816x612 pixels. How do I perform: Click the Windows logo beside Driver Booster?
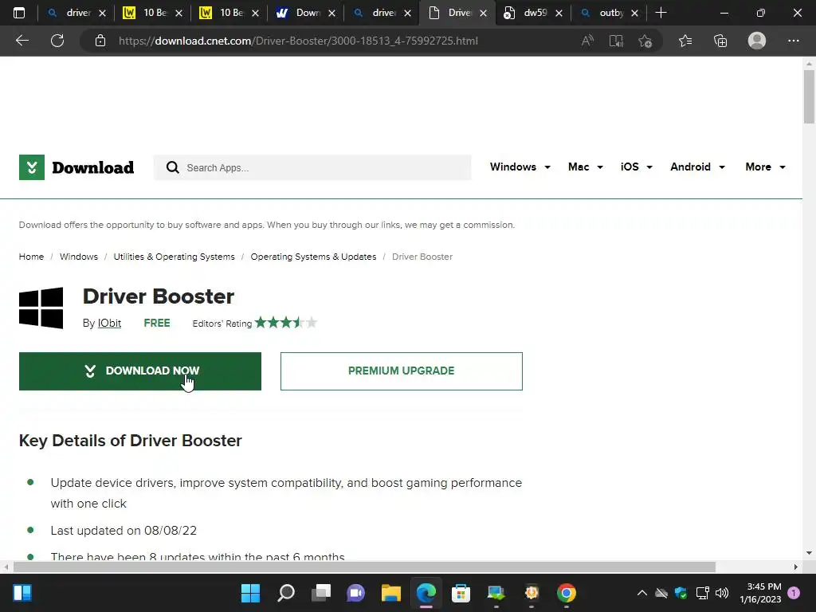[x=41, y=308]
